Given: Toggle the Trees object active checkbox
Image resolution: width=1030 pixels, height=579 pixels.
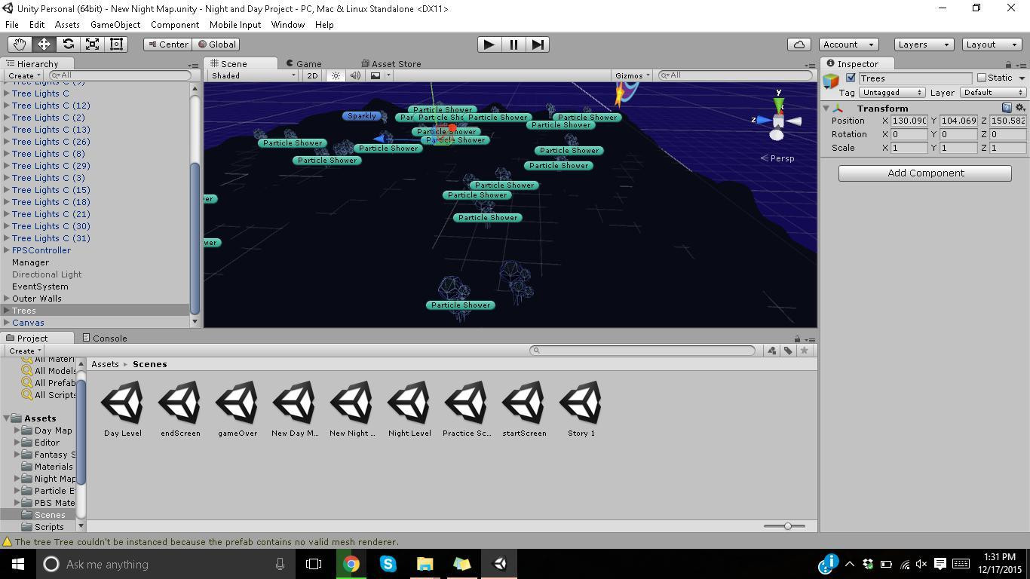Looking at the screenshot, I should 851,78.
